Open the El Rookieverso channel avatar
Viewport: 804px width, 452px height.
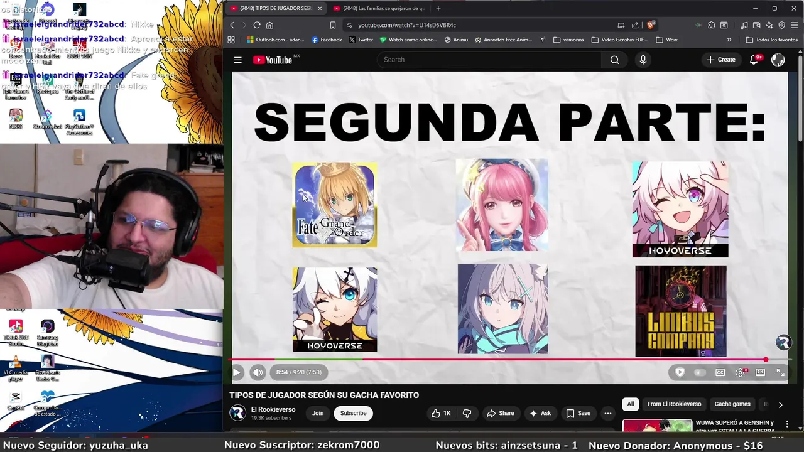pyautogui.click(x=237, y=413)
